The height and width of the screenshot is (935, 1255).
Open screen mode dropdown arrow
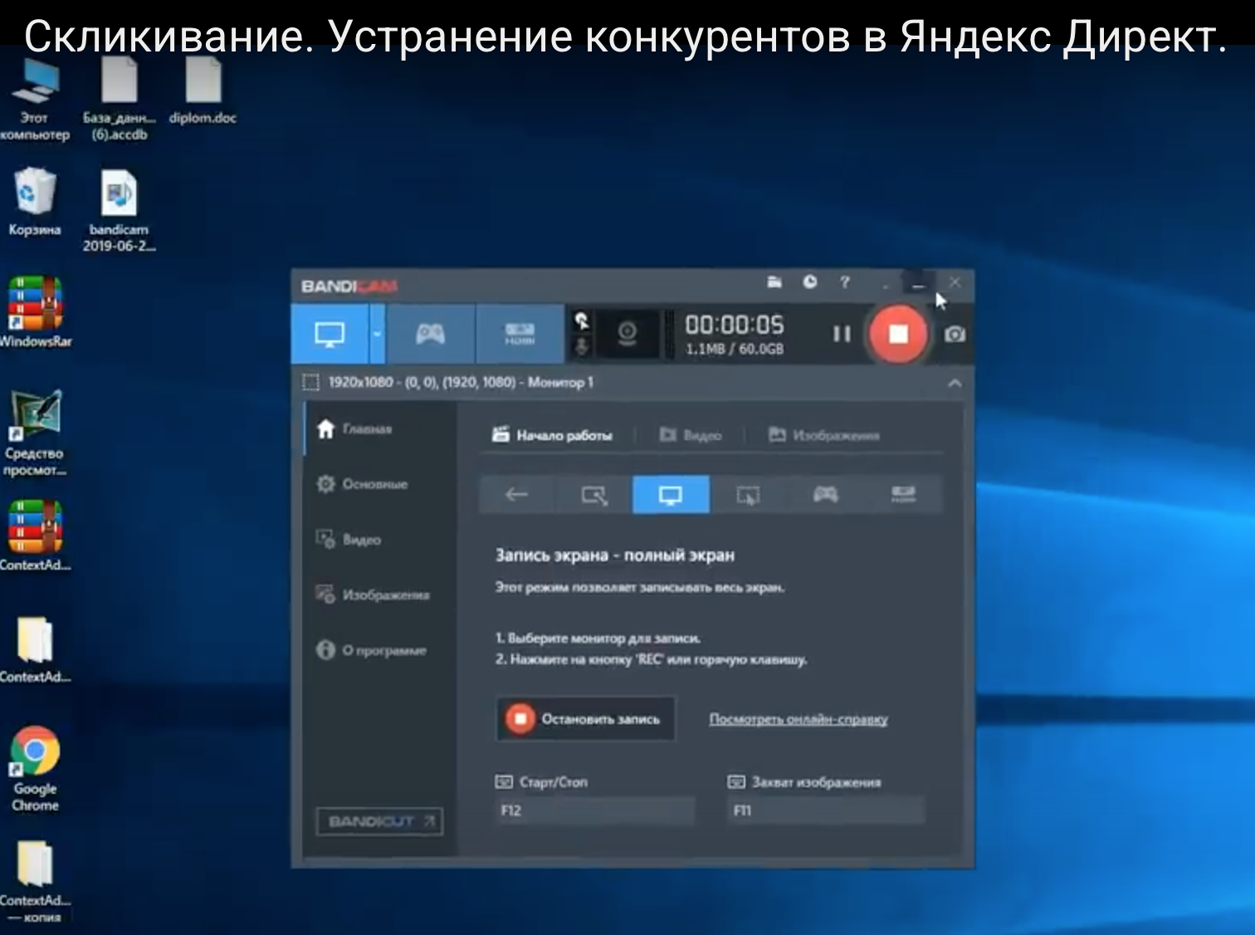click(x=377, y=334)
